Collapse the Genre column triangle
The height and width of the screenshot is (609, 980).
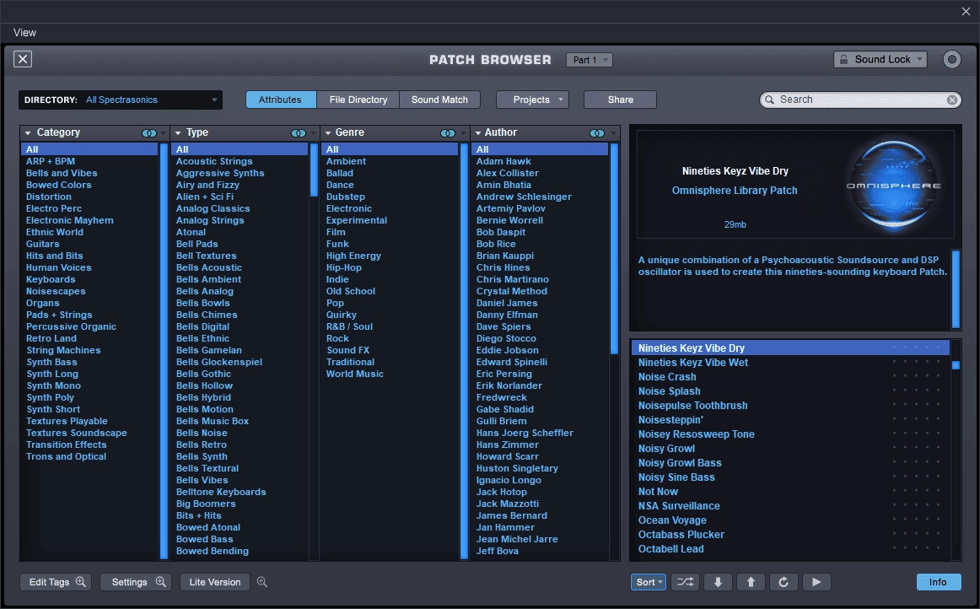coord(327,133)
